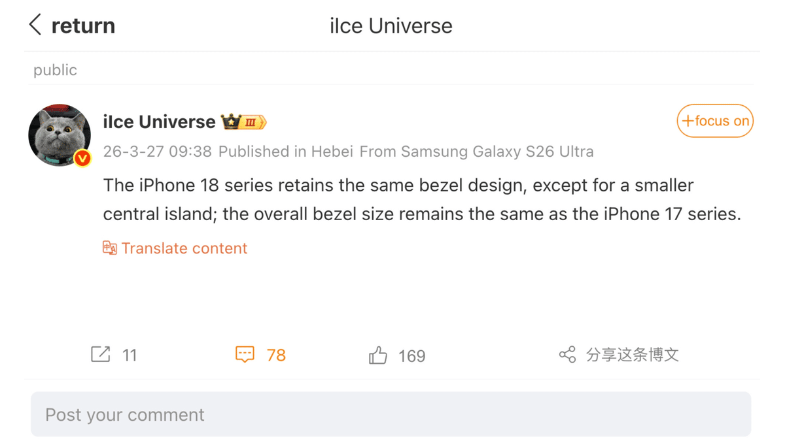Tap the public visibility label

tap(54, 70)
